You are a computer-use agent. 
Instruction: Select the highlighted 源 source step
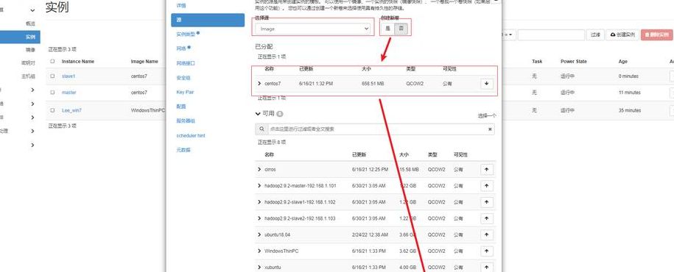click(x=208, y=20)
